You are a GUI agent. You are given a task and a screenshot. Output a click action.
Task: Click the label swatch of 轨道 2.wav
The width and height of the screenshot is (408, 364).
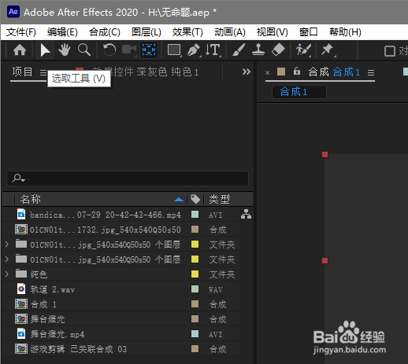point(195,289)
